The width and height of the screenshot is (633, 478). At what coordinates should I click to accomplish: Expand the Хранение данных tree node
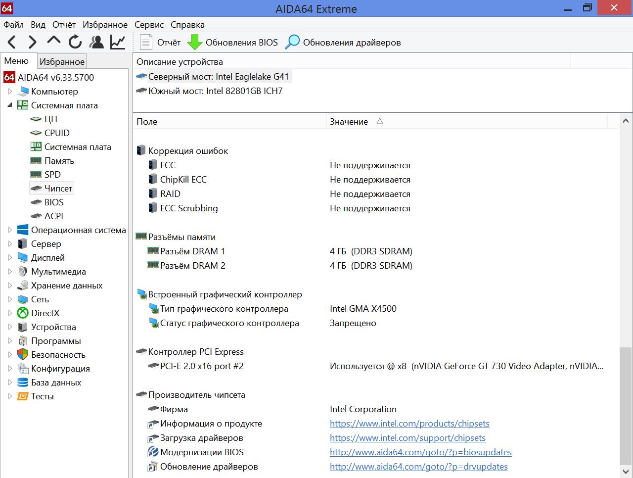pyautogui.click(x=10, y=286)
